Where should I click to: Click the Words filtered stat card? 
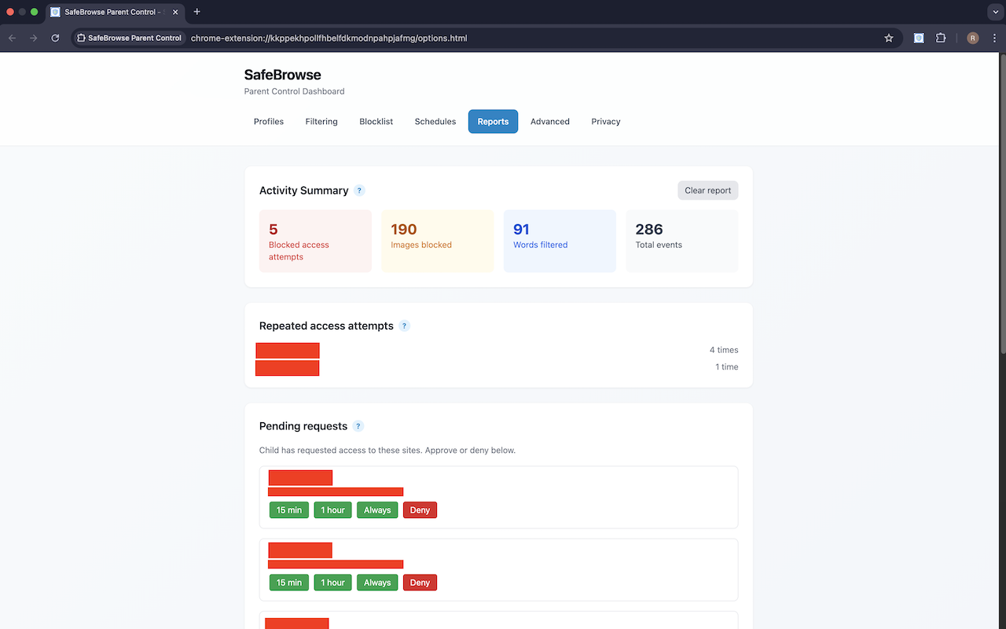click(x=560, y=241)
